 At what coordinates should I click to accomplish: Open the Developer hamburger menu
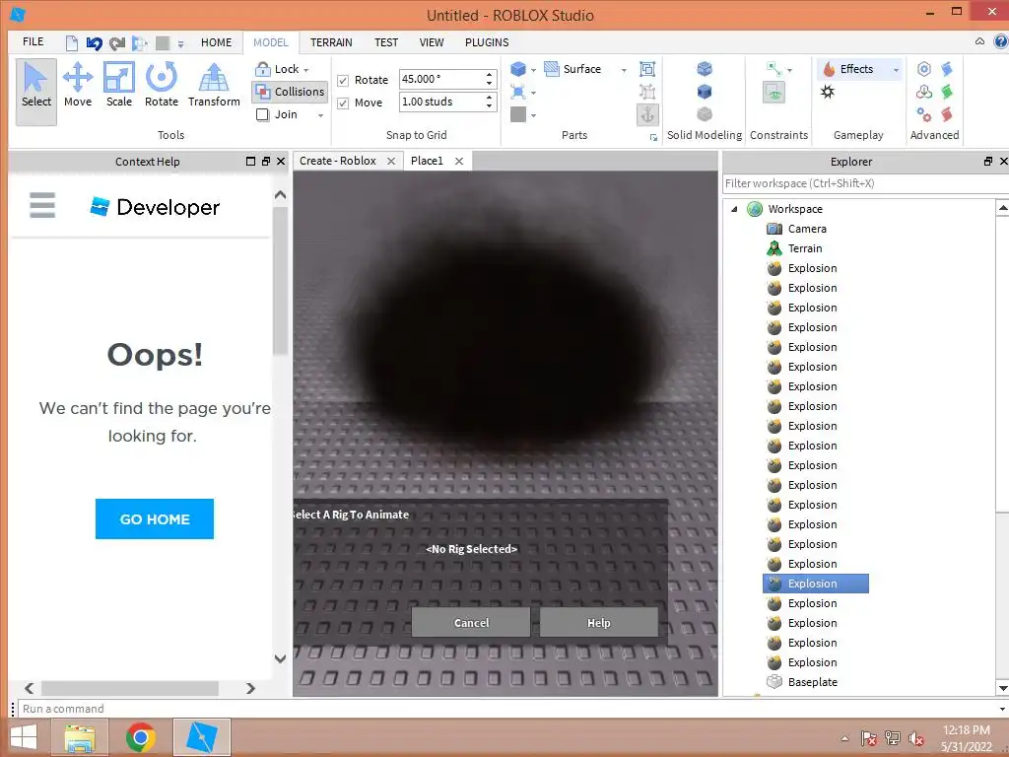point(42,205)
